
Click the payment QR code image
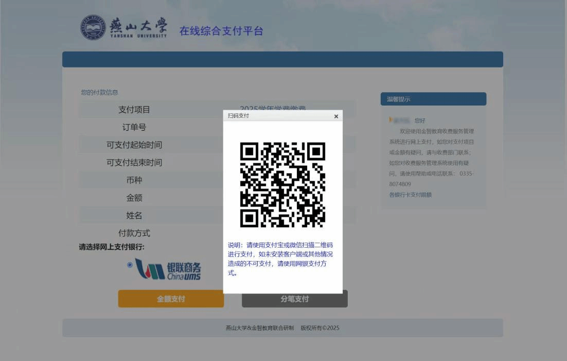tap(282, 185)
